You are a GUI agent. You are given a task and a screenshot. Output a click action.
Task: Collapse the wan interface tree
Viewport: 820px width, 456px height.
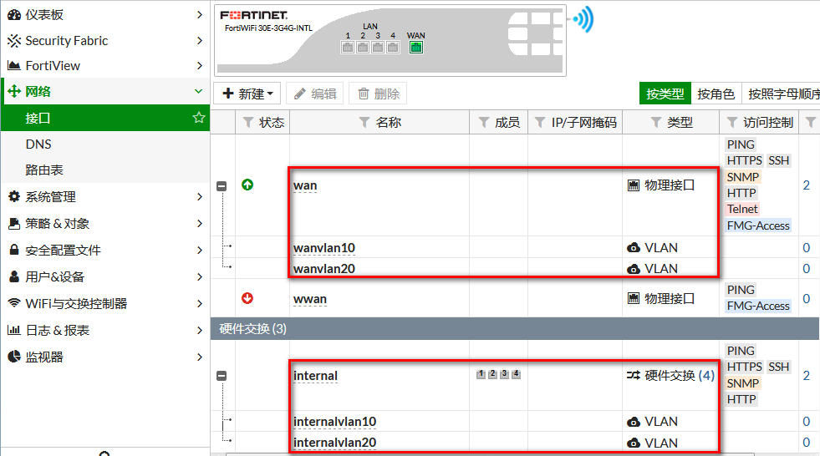tap(222, 186)
